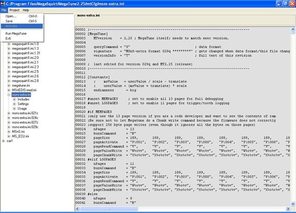The height and width of the screenshot is (213, 296).
Task: Select the highlighted Activate menu entry
Action: click(x=22, y=26)
